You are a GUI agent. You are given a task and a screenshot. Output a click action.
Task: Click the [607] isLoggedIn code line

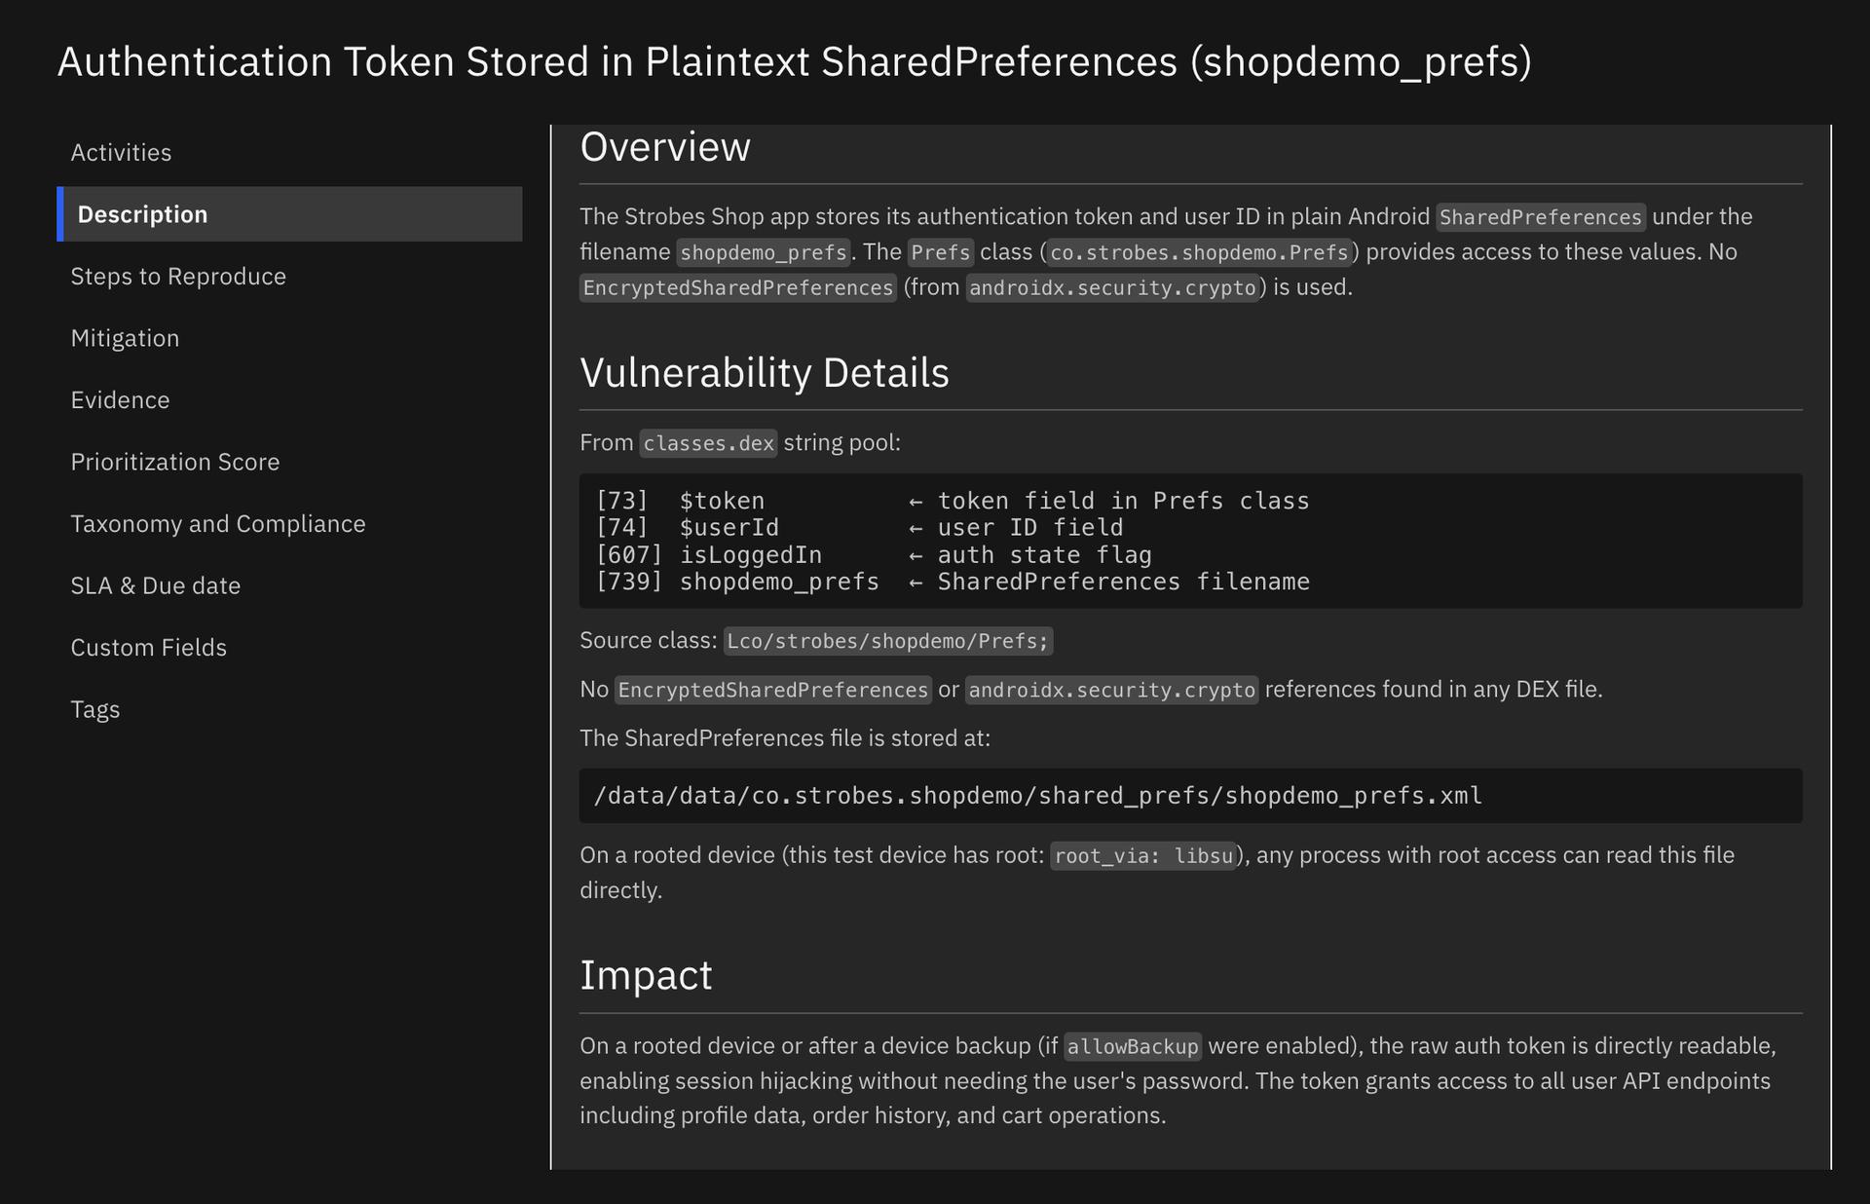coord(874,555)
